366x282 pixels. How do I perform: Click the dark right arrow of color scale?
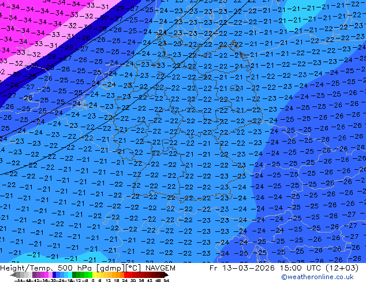click(166, 275)
